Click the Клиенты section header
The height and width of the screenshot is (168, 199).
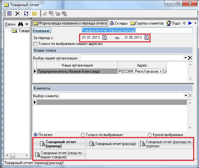click(x=113, y=88)
